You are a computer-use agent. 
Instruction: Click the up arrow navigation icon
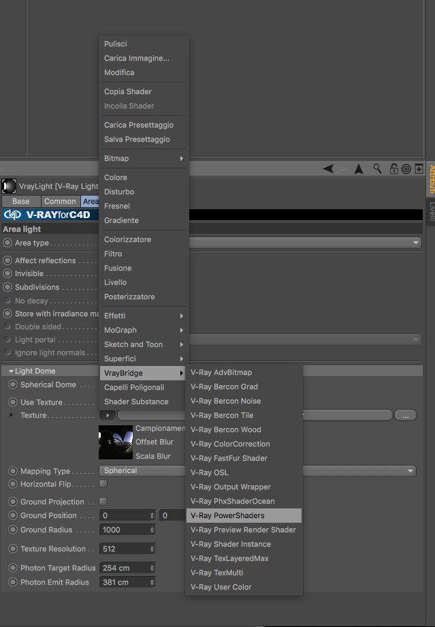point(359,169)
